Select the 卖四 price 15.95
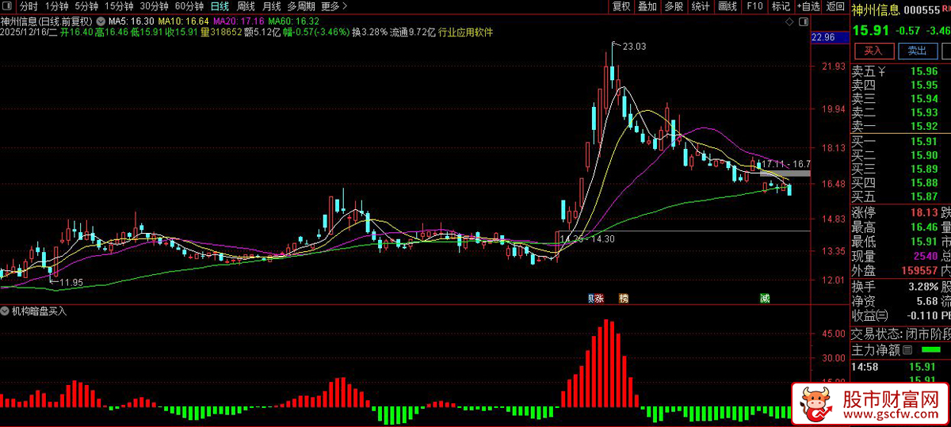951x427 pixels. tap(924, 85)
